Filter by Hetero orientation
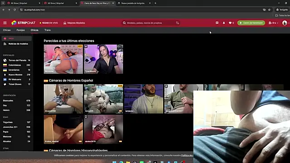Screen dimensions: 290x163 17,110
